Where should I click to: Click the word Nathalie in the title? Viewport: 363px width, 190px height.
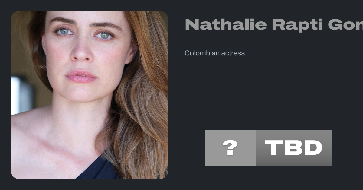(226, 24)
